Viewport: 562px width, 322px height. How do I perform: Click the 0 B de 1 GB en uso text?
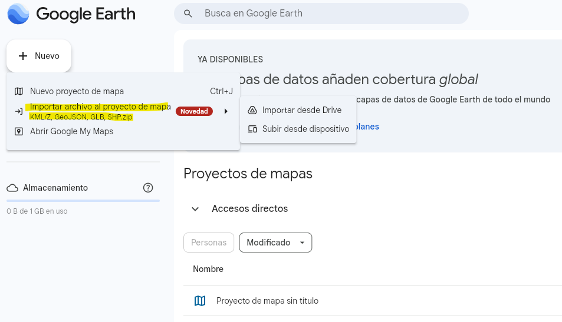37,211
